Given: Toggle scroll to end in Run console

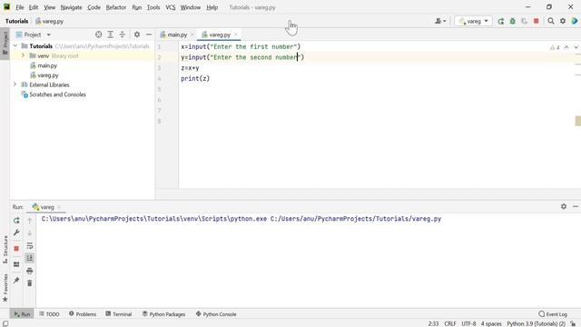Looking at the screenshot, I should pos(30,258).
